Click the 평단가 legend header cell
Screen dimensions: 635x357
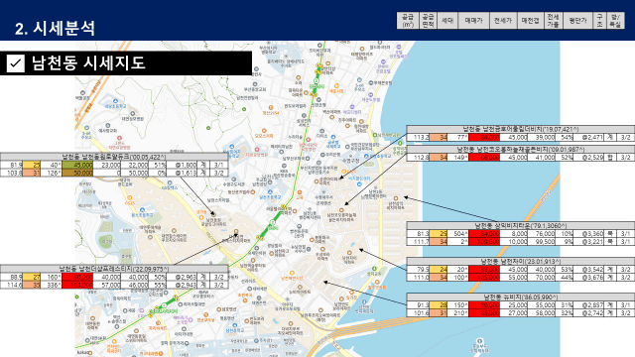click(577, 20)
